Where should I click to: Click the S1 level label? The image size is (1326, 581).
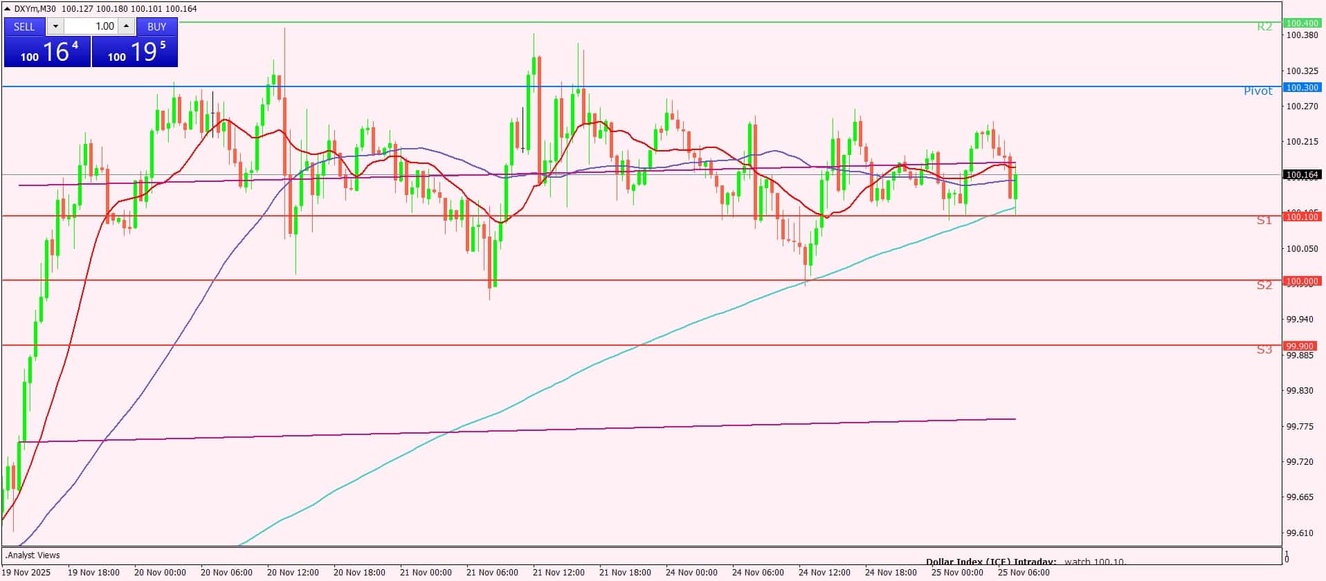pos(1264,221)
